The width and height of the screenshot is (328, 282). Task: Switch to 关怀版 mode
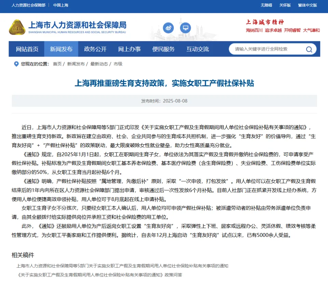[x=285, y=5]
